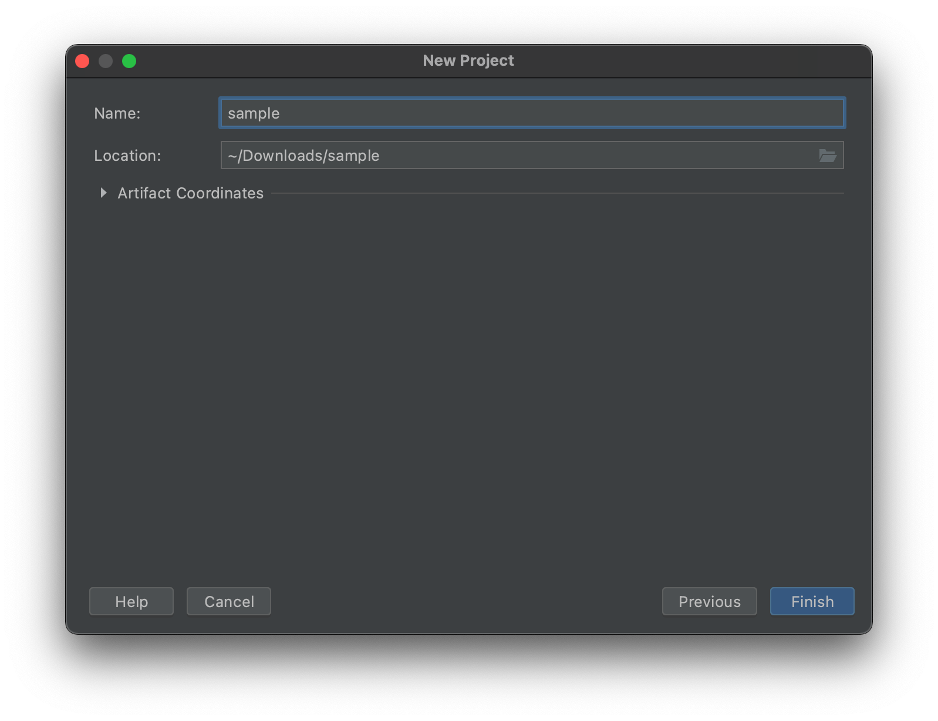Cancel the New Project dialog
Image resolution: width=938 pixels, height=721 pixels.
pos(229,601)
